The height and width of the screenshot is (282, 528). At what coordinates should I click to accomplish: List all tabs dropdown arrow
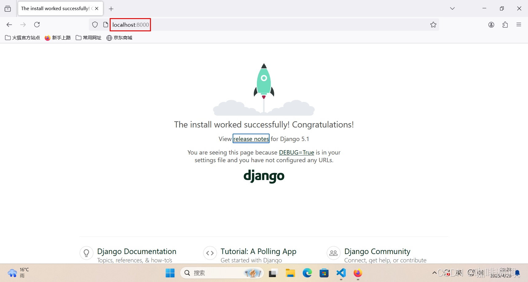click(452, 9)
